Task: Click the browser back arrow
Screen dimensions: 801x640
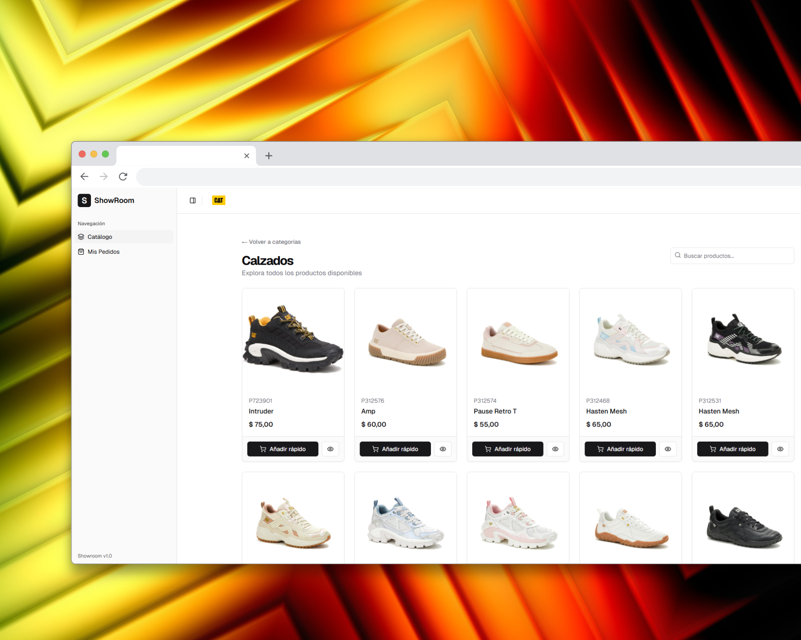Action: [x=84, y=176]
